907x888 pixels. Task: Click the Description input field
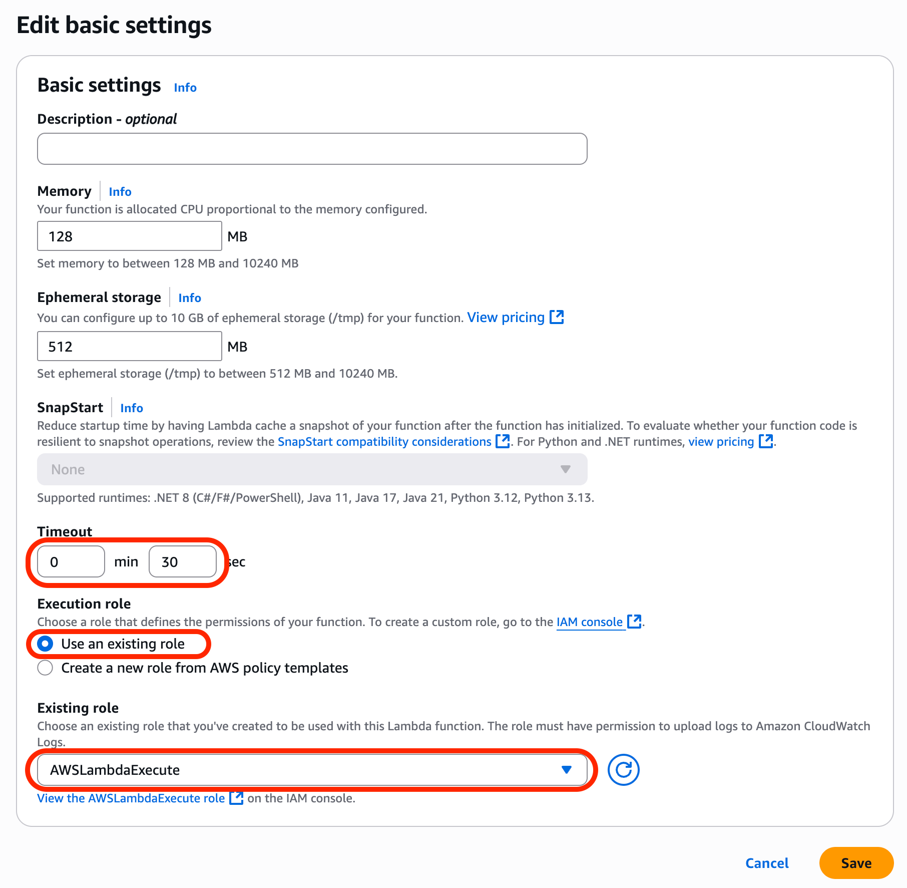coord(311,148)
